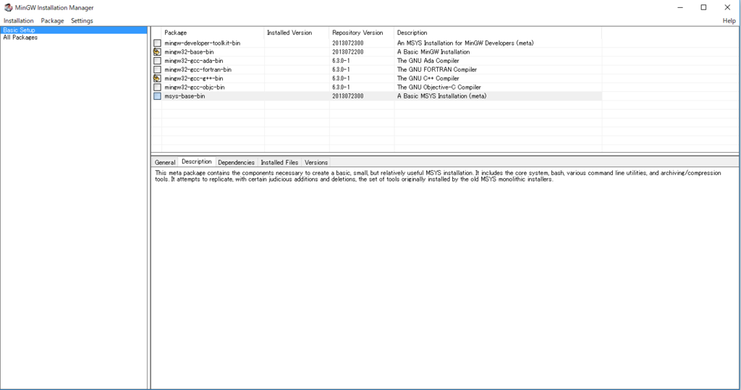Select the mingw32-gcc-fortran-bin package name
Viewport: 741px width, 390px height.
coord(198,69)
